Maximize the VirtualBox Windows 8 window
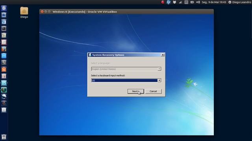Viewport: 252px width, 141px height. click(49, 12)
